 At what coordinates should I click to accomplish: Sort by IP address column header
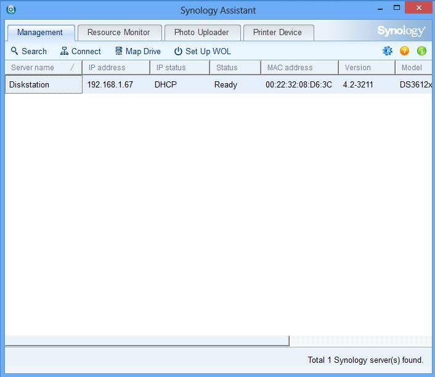point(116,67)
